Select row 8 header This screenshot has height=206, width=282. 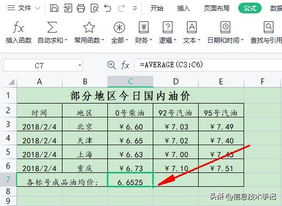click(x=8, y=191)
